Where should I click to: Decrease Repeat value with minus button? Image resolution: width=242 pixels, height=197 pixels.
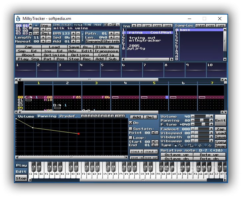point(49,41)
